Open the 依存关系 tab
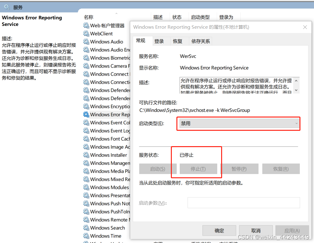This screenshot has height=243, width=314. point(200,41)
